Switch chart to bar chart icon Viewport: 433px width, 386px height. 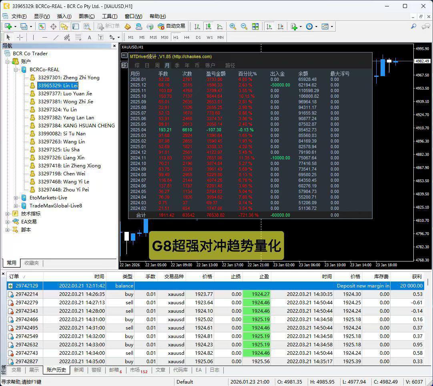click(x=197, y=26)
